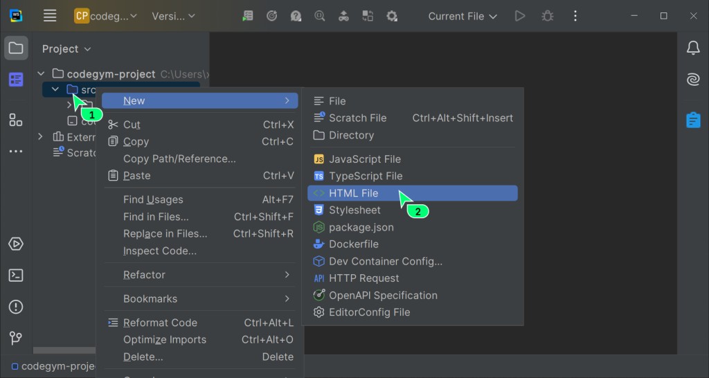
Task: Choose Stylesheet in the New submenu
Action: pos(354,210)
